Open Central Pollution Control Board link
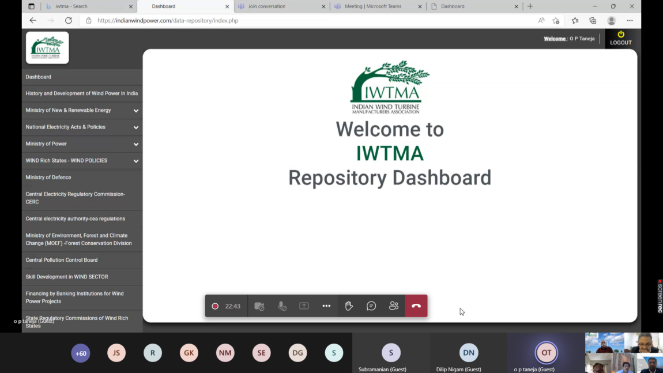Image resolution: width=663 pixels, height=373 pixels. (x=62, y=260)
